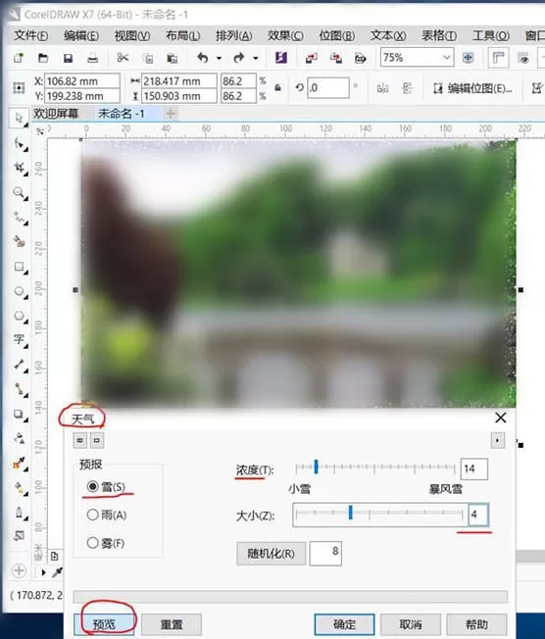Select the Color Eyedropper tool
This screenshot has width=545, height=639.
pyautogui.click(x=19, y=463)
